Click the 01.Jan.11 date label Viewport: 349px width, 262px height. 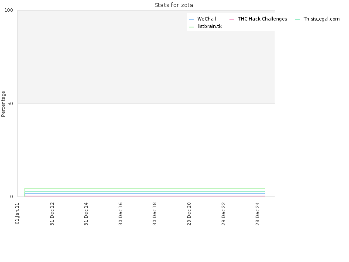17,214
